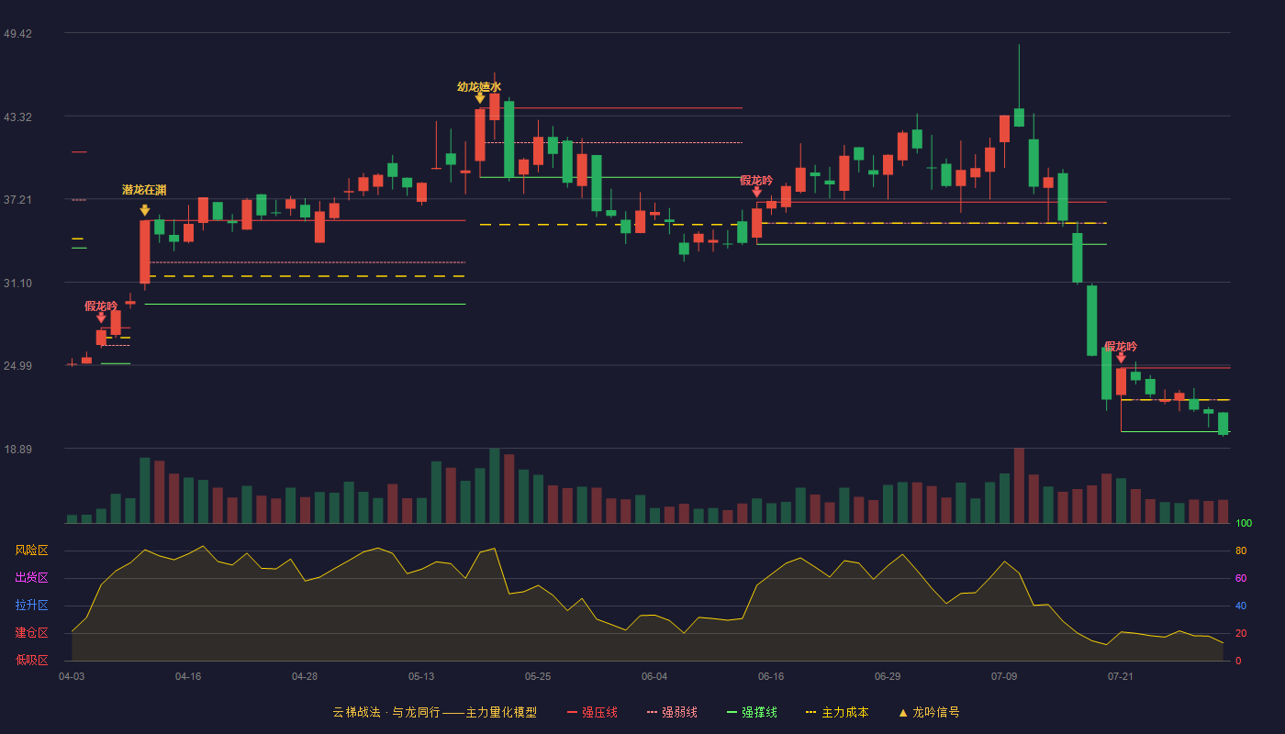1285x734 pixels.
Task: Click the 06-16 date label
Action: click(x=771, y=676)
